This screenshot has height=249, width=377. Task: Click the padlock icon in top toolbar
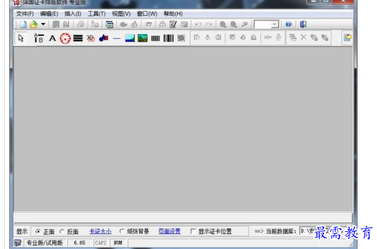point(162,24)
